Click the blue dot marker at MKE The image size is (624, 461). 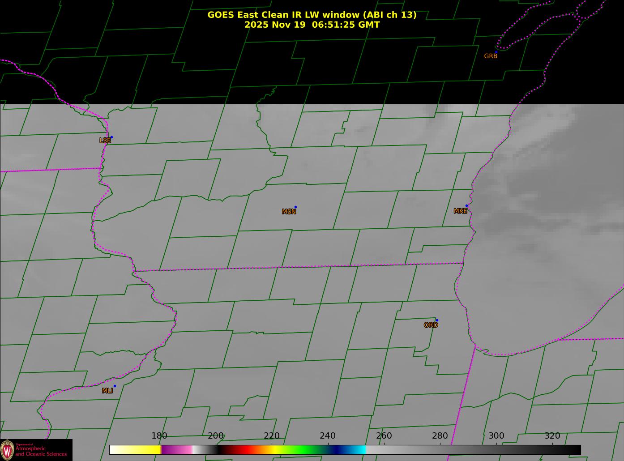(x=466, y=206)
